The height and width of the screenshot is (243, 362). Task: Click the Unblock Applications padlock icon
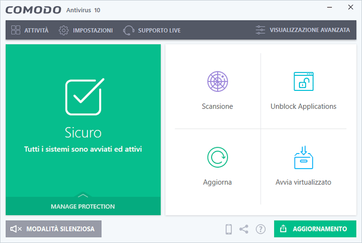point(303,81)
